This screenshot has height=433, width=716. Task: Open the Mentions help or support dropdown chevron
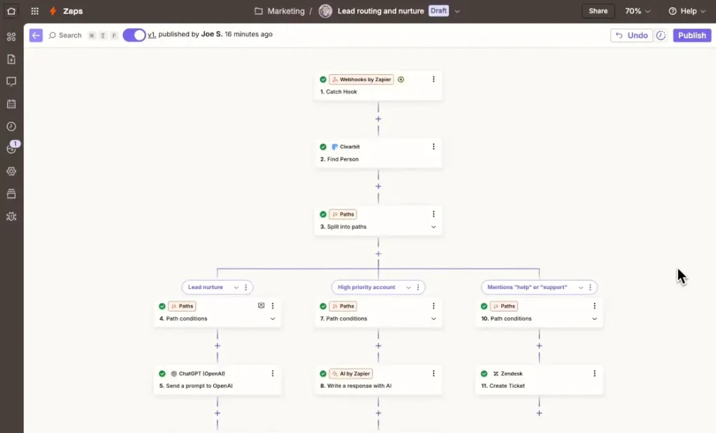[x=580, y=288]
